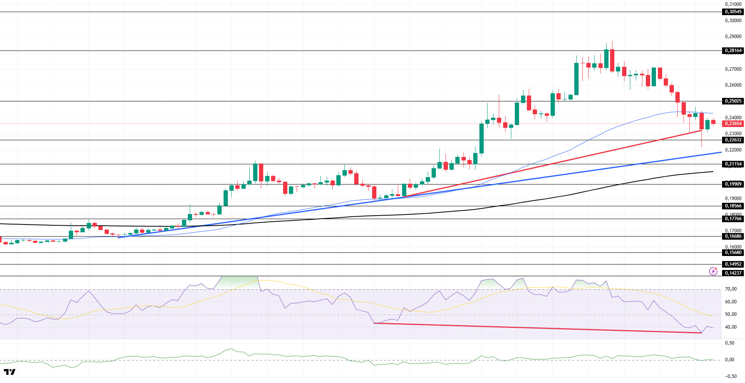Screen dimensions: 745x383
Task: Click the 0,27000 price axis value
Action: click(x=733, y=69)
